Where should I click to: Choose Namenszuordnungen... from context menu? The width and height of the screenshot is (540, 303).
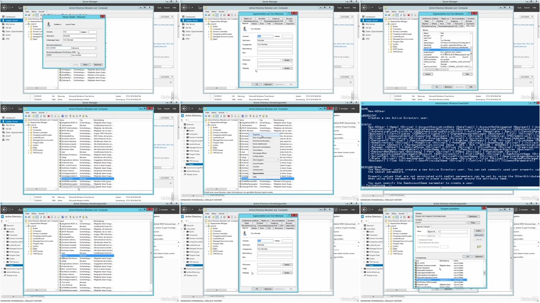click(x=264, y=141)
